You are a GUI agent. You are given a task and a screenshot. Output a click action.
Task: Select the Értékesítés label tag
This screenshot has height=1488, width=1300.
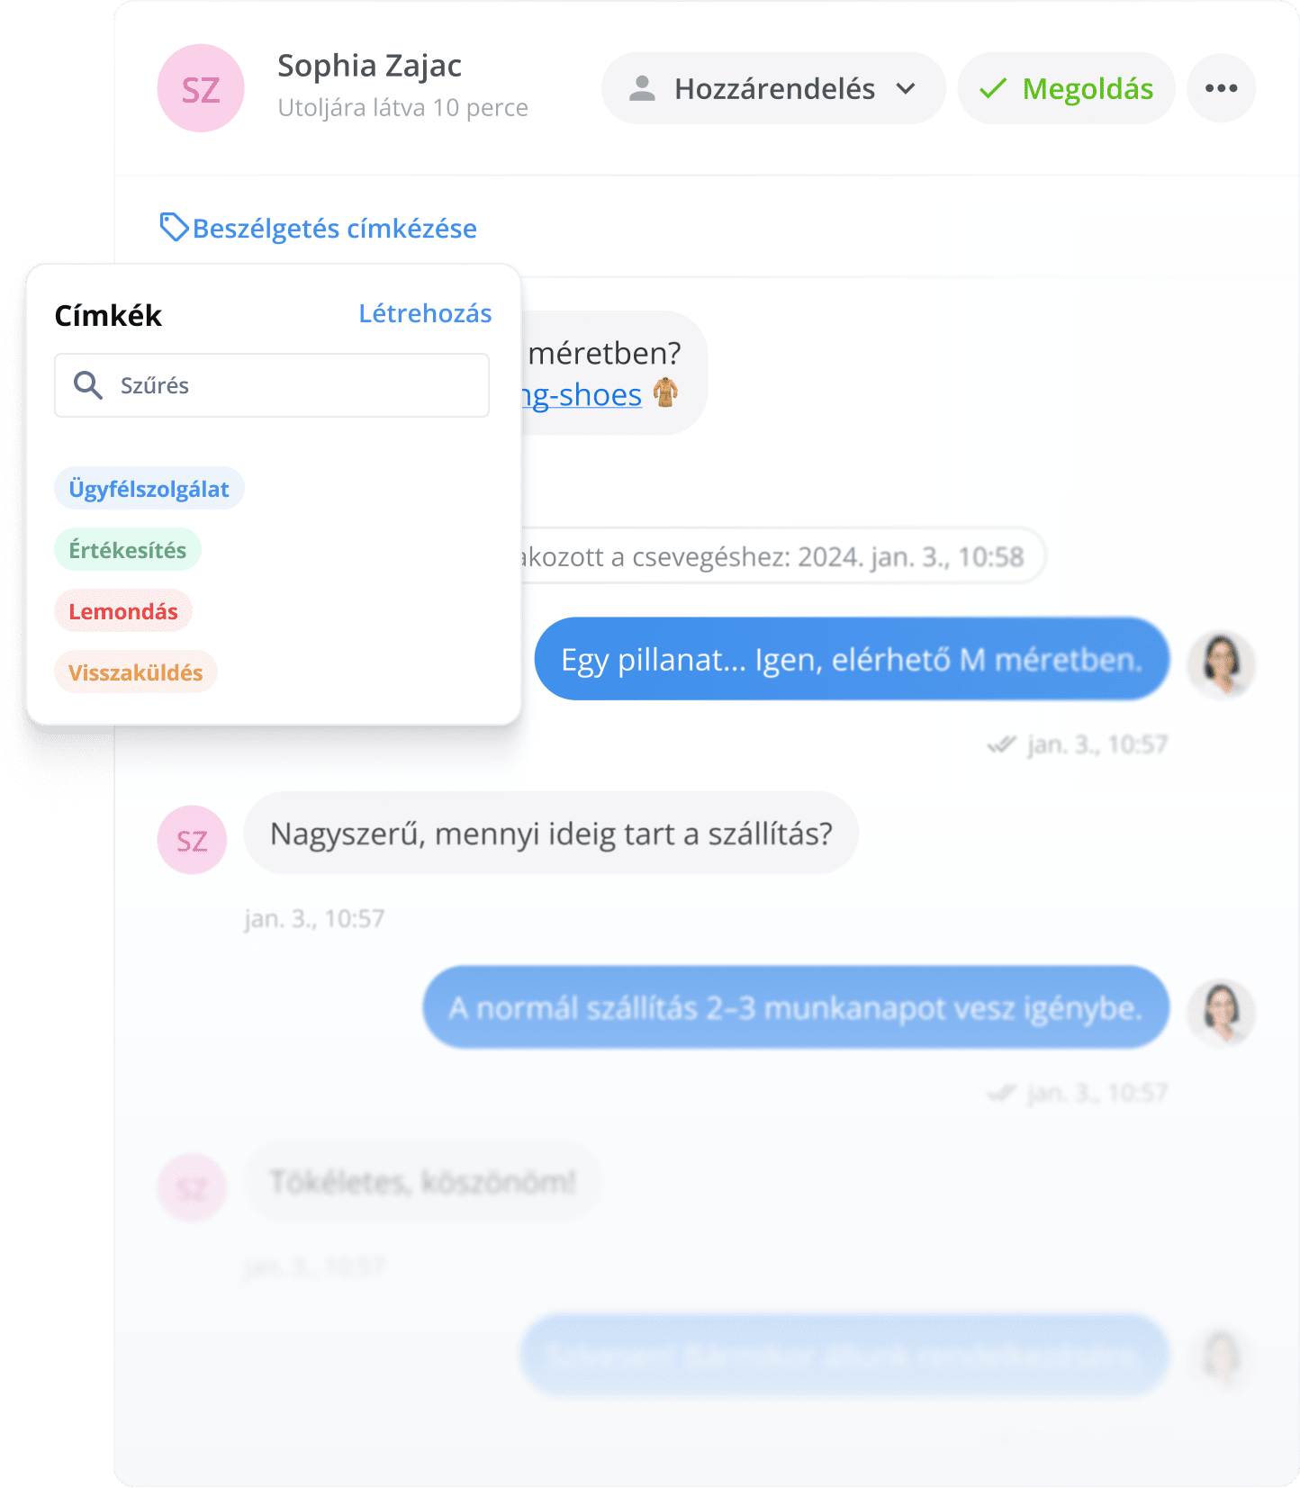128,550
